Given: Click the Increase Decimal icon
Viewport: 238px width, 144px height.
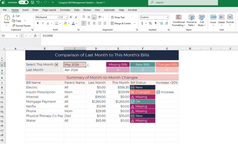Looking at the screenshot, I should pos(161,23).
